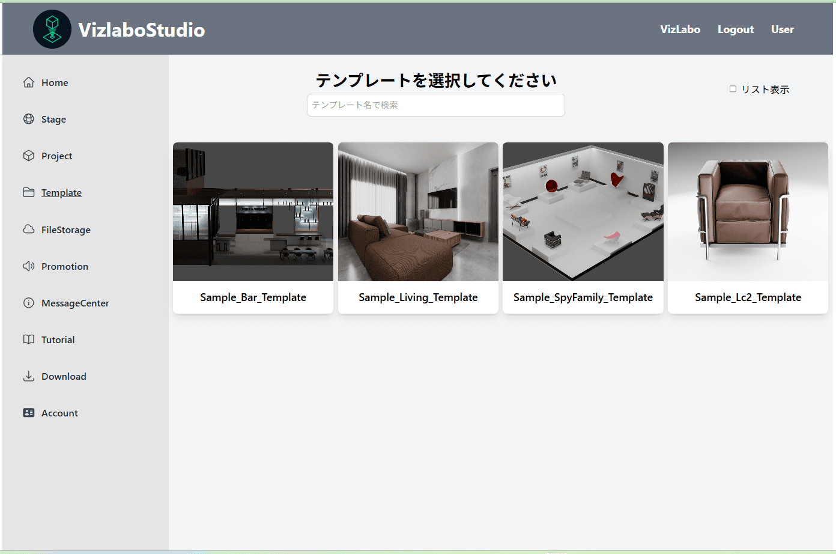836x554 pixels.
Task: Open the Sample_Living_Template card image
Action: coord(418,212)
